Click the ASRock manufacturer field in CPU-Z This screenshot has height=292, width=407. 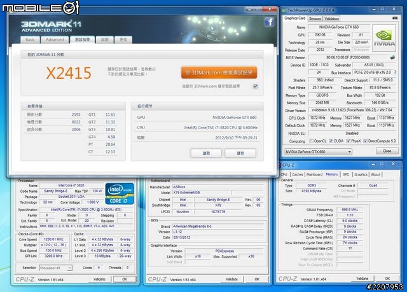click(x=218, y=187)
